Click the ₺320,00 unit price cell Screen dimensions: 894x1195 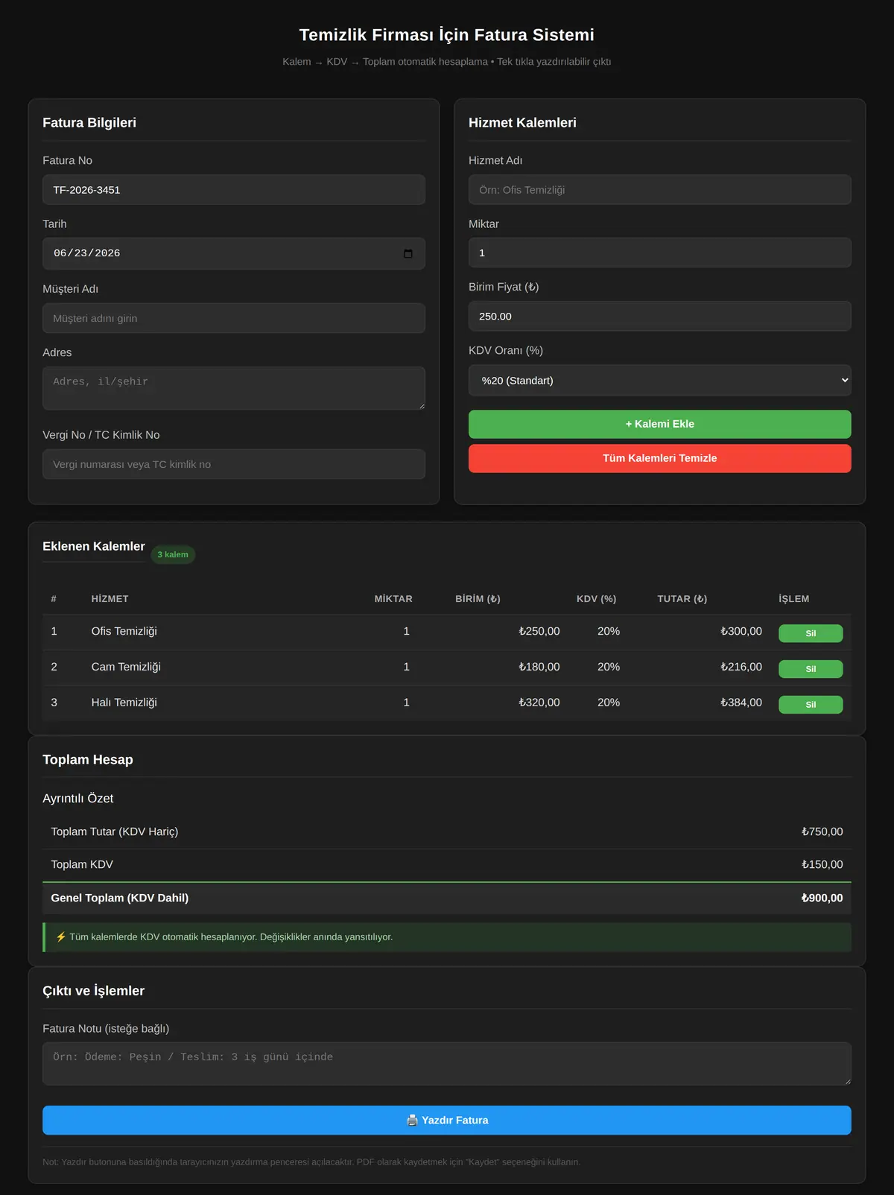point(539,703)
